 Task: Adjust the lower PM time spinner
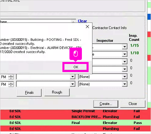11,84
